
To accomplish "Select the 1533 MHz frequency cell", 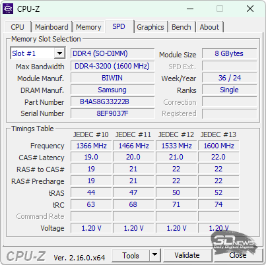I will click(x=176, y=146).
